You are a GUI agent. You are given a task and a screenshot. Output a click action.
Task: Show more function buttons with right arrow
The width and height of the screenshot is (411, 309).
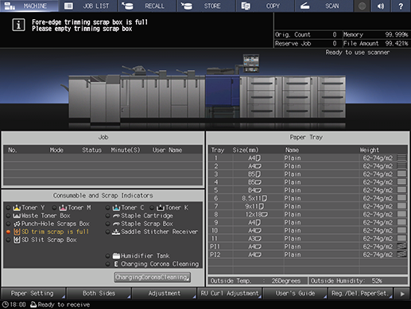point(402,294)
